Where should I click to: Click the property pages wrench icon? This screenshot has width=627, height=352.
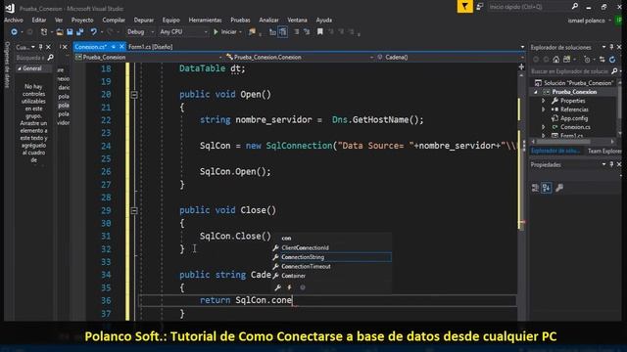(559, 188)
